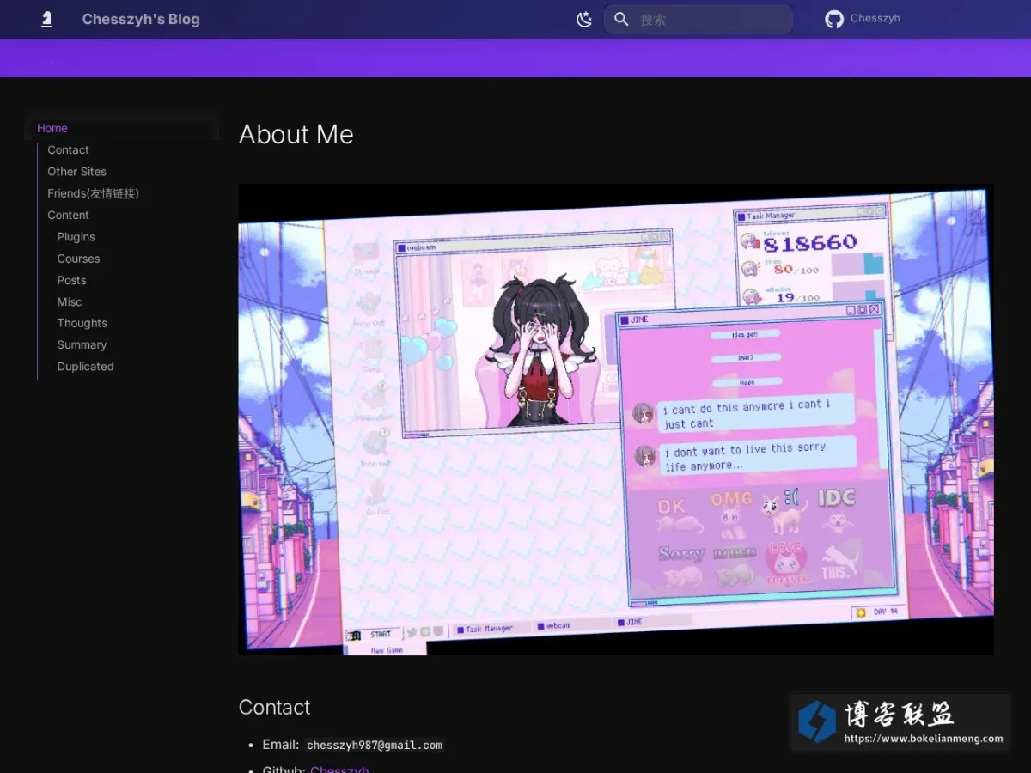Open Misc sidebar entry

[70, 301]
